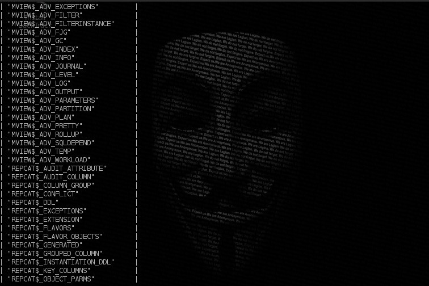Click the "MVIEW$_ADV_PLAN" table name
The image size is (429, 286).
tap(41, 117)
